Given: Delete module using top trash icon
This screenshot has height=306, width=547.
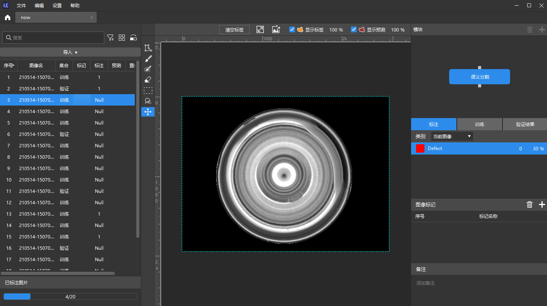Looking at the screenshot, I should click(x=530, y=30).
